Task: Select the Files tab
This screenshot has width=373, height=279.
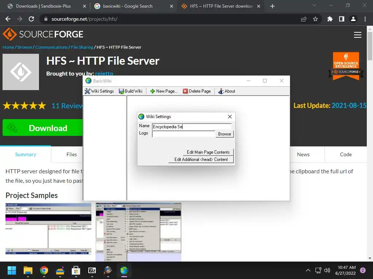Action: click(72, 154)
